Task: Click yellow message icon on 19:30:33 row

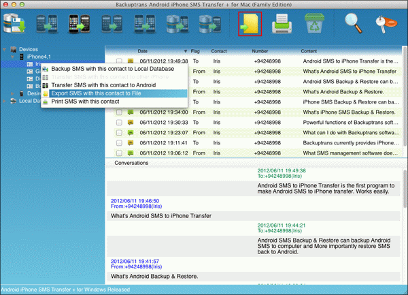Action: (x=131, y=122)
